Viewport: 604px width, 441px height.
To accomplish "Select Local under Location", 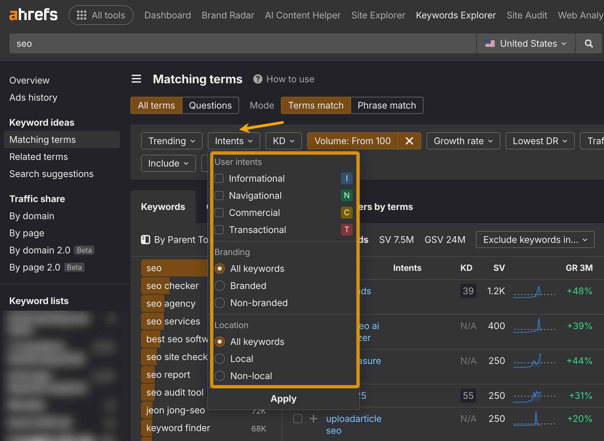I will point(220,359).
